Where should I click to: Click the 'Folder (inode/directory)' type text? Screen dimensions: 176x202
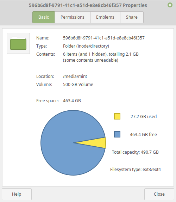tap(86, 46)
